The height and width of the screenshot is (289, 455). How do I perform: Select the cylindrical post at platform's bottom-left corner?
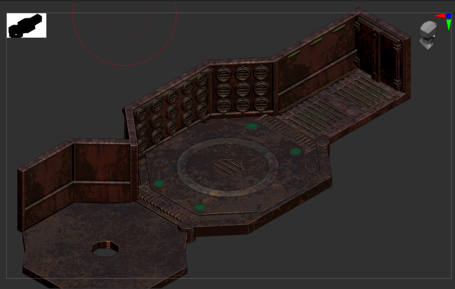pyautogui.click(x=185, y=228)
